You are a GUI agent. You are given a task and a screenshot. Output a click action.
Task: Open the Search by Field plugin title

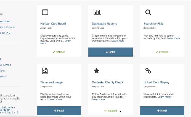pos(153,24)
